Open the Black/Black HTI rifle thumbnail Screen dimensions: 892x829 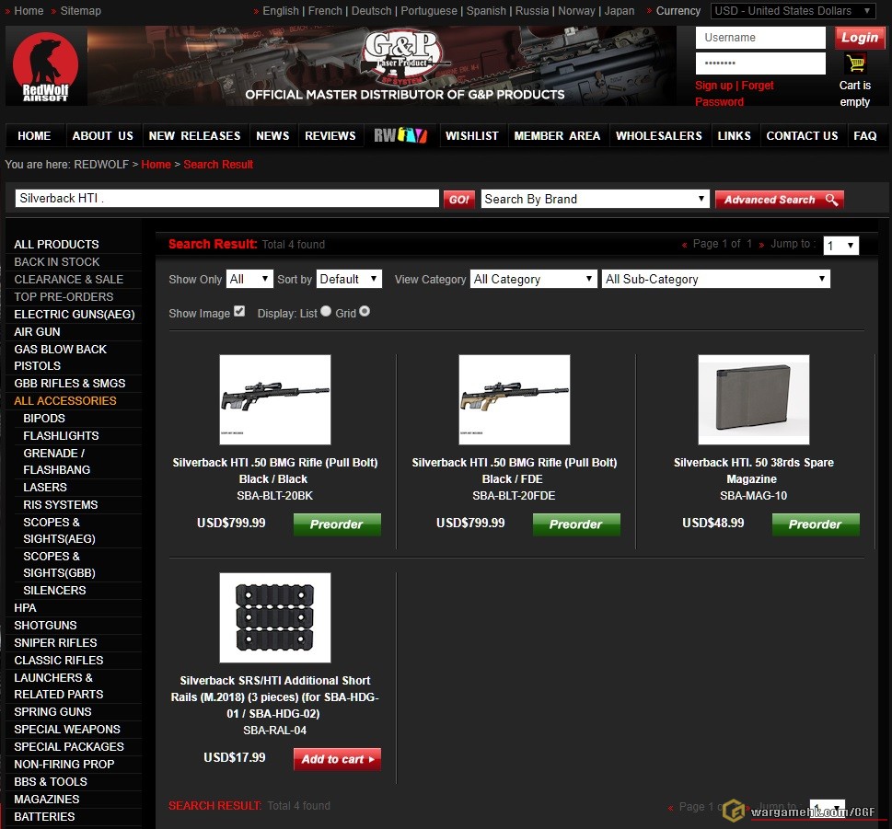[274, 399]
